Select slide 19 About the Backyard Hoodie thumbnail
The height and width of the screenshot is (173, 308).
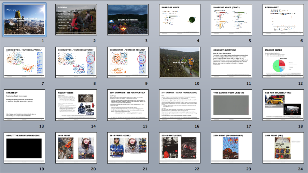(x=24, y=148)
